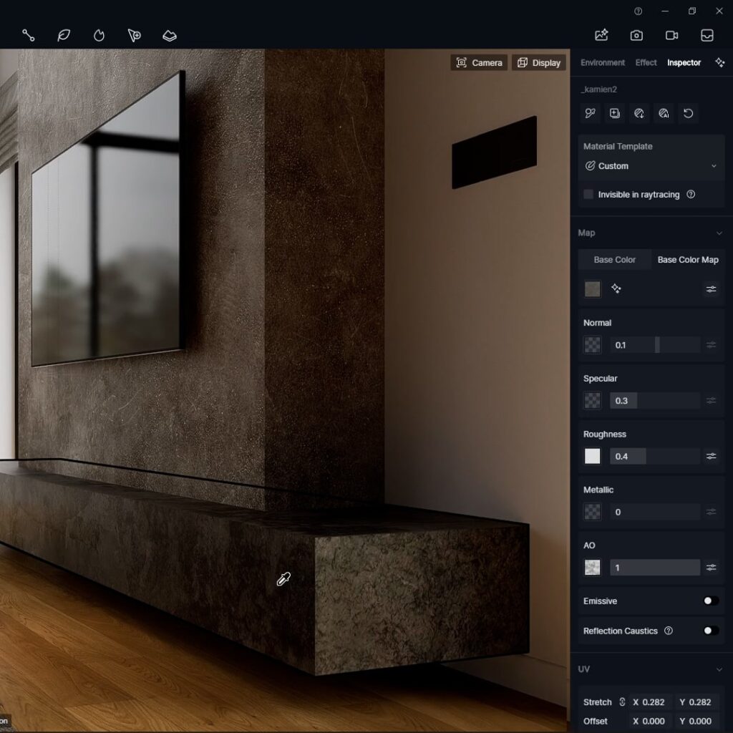Open the video render mode icon
The height and width of the screenshot is (733, 733).
click(x=671, y=35)
